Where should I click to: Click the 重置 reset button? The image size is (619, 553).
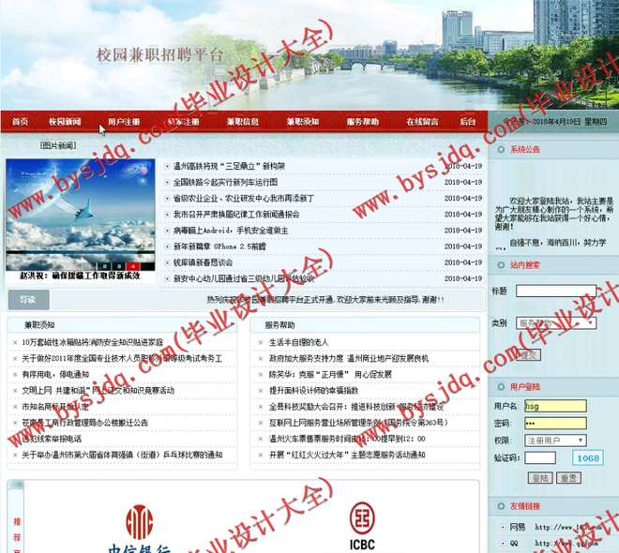pyautogui.click(x=568, y=478)
